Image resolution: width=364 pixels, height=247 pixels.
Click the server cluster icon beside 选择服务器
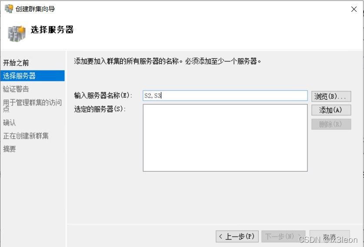17,34
